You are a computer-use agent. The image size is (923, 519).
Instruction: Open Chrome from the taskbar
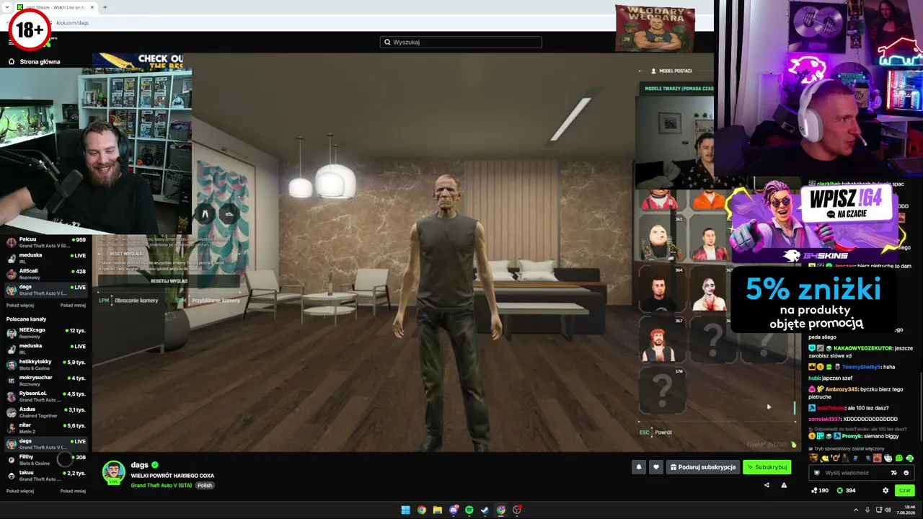pos(422,510)
